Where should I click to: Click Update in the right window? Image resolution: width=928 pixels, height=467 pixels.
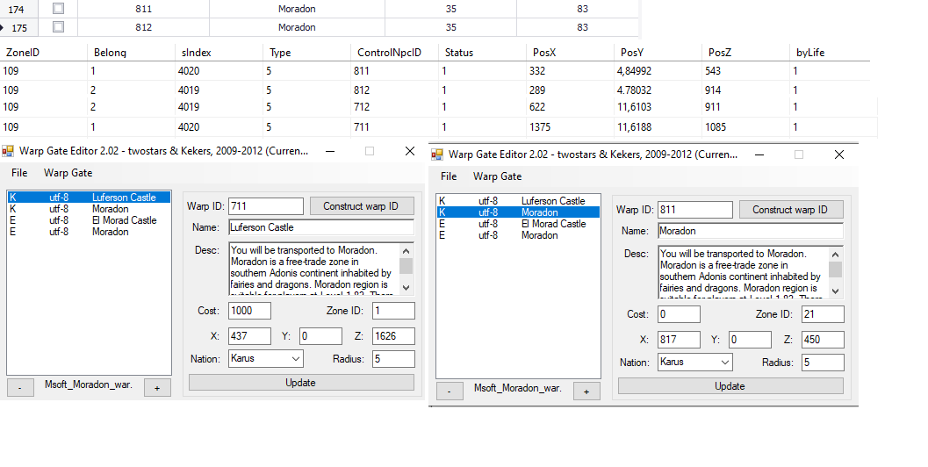tap(730, 386)
